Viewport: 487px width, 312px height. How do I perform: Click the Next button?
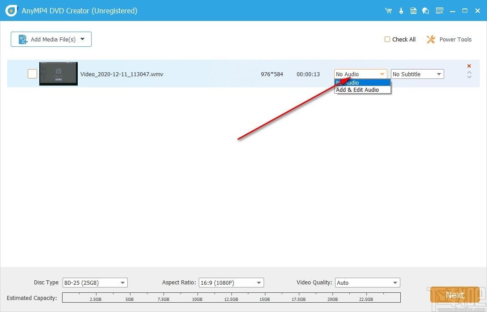pyautogui.click(x=455, y=295)
